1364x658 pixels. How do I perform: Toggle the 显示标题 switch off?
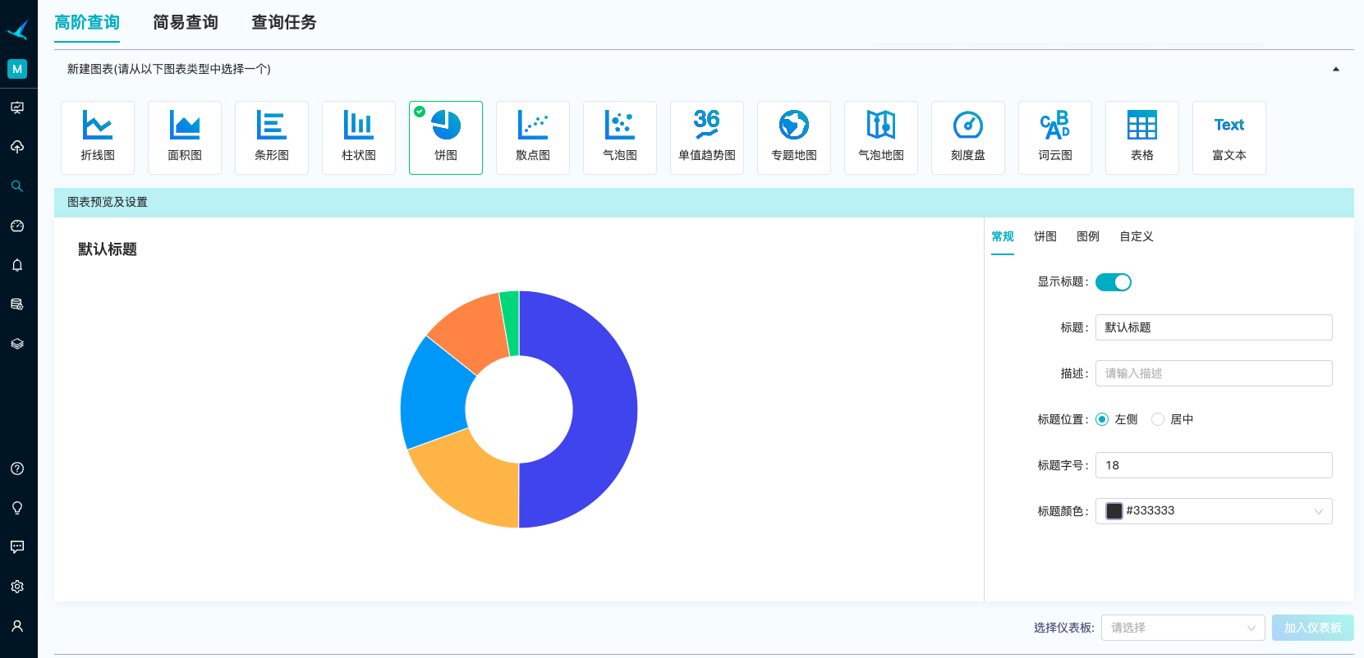pyautogui.click(x=1114, y=282)
